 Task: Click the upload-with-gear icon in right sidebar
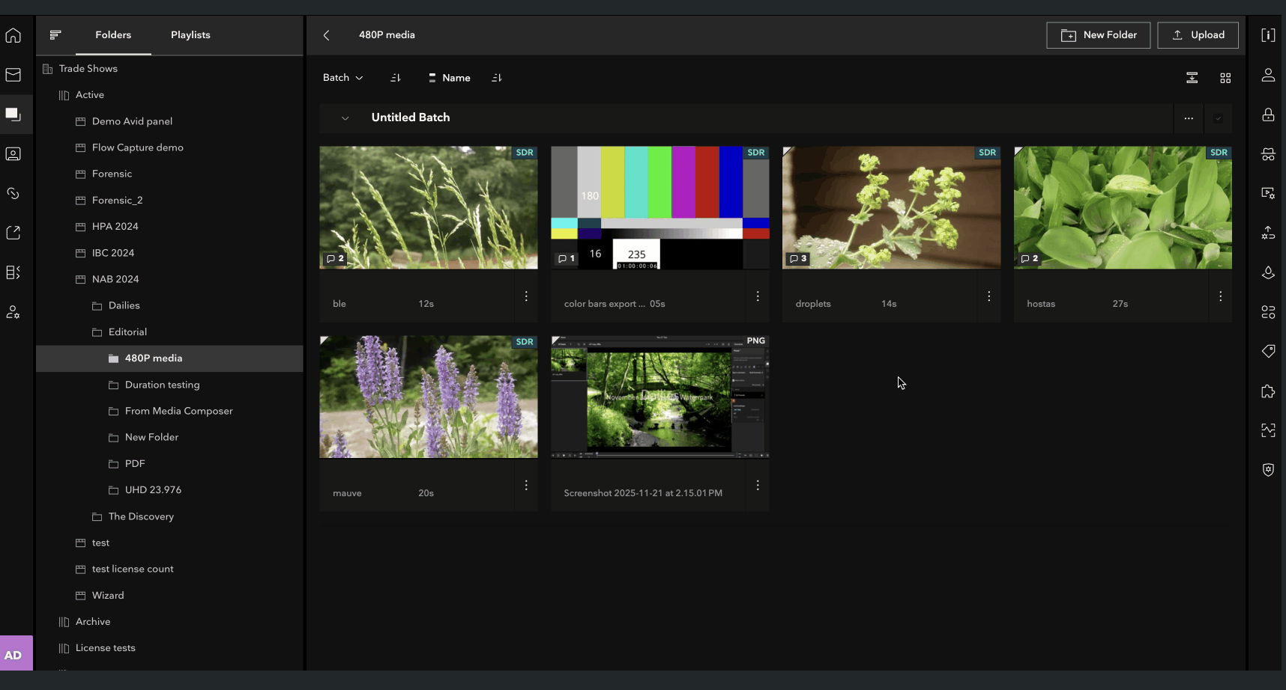point(1268,233)
